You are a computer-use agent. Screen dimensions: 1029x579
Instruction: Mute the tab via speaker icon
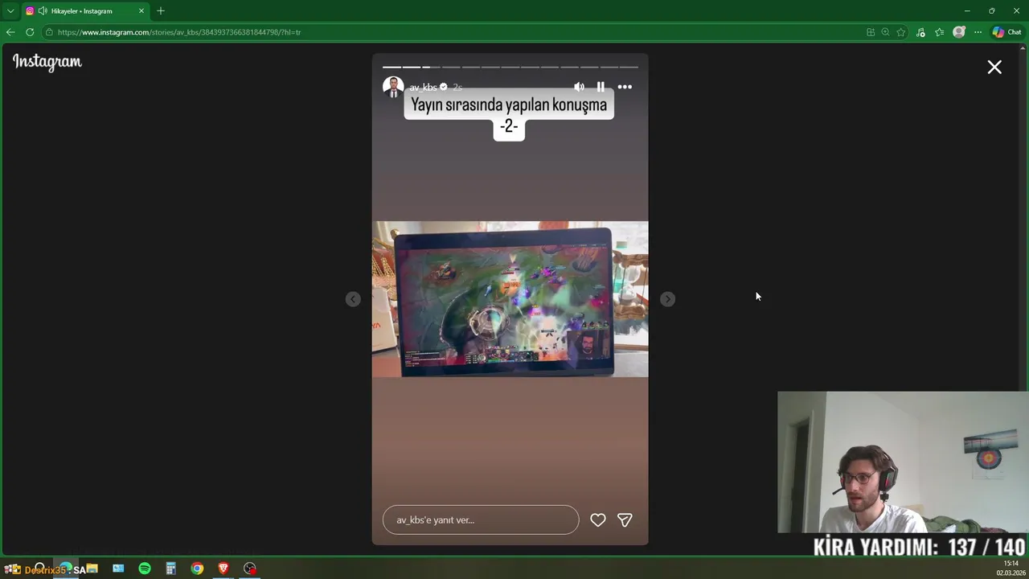click(42, 11)
